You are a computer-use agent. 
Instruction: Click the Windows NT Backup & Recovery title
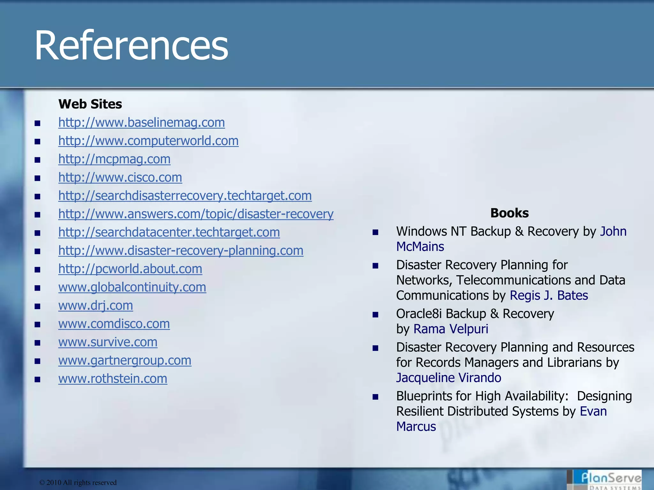[488, 231]
